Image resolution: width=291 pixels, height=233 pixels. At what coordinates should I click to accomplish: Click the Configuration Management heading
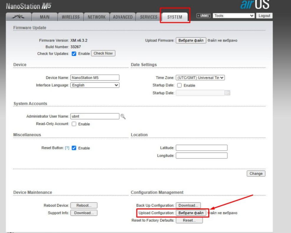[157, 192]
